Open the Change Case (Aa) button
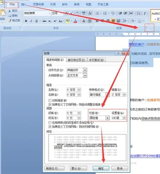The width and height of the screenshot is (160, 174). 60,21
